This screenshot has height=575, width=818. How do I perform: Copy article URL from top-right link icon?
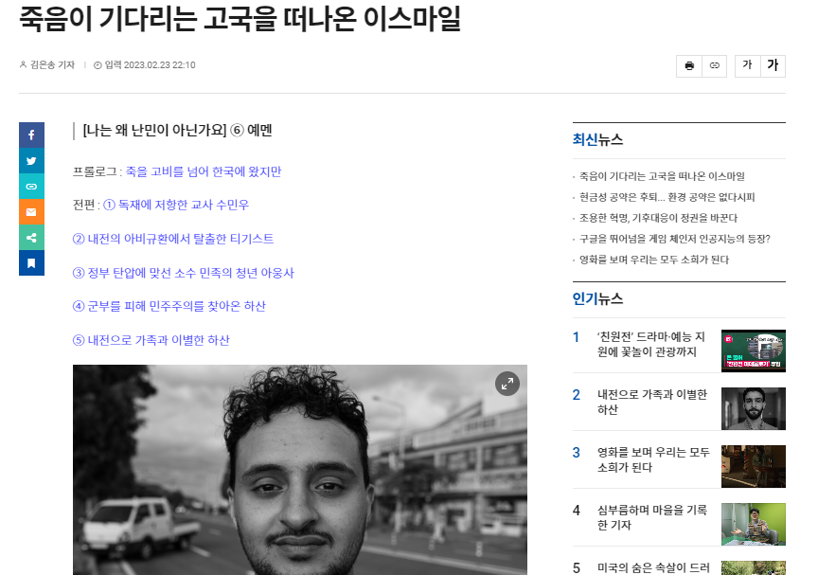pyautogui.click(x=714, y=65)
